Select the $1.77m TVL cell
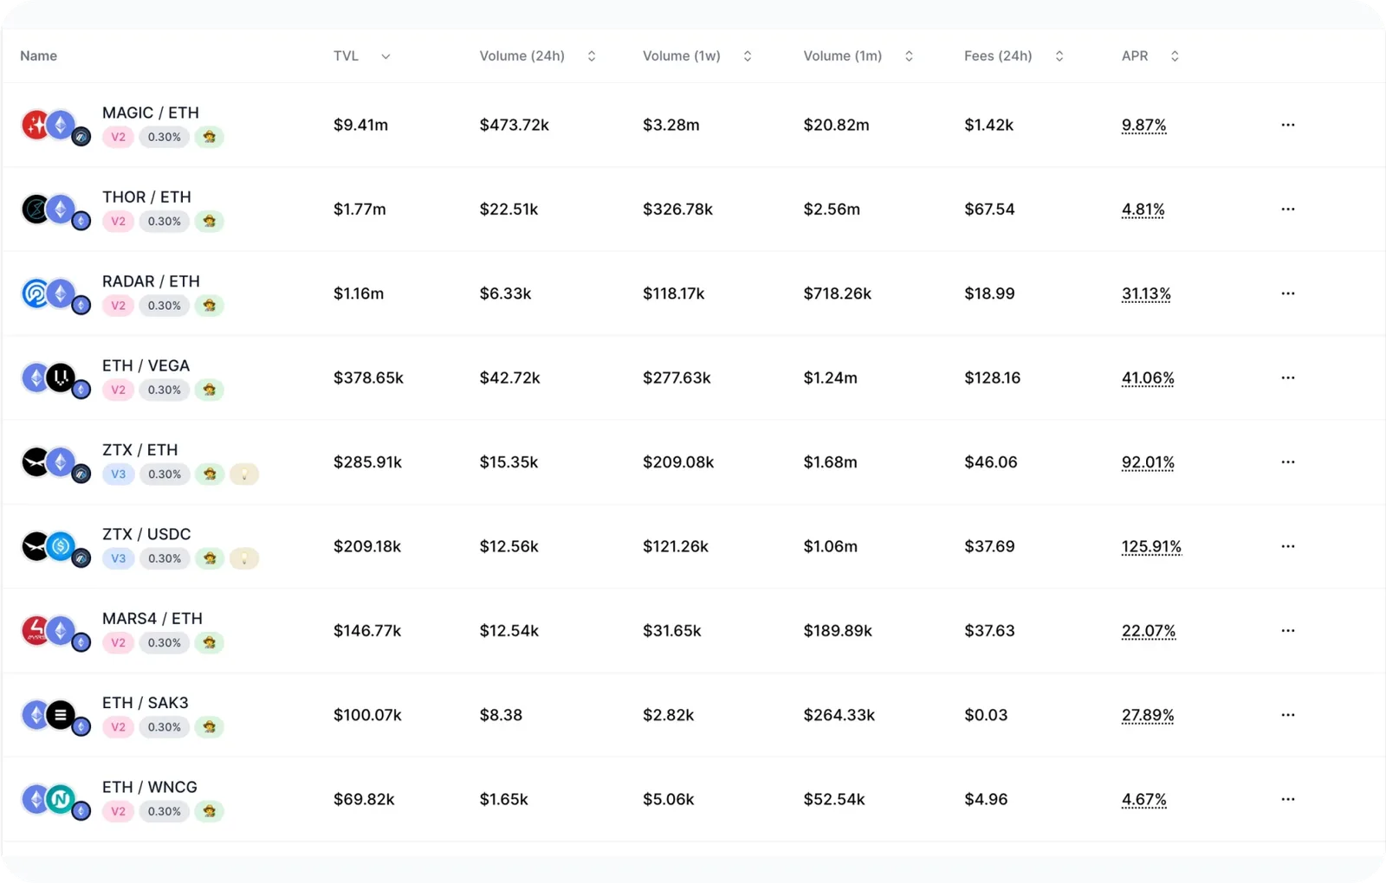Viewport: 1386px width, 883px height. [360, 209]
